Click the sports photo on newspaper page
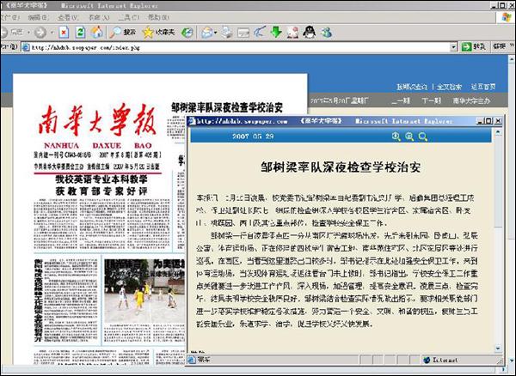This screenshot has width=516, height=376. coord(144,290)
